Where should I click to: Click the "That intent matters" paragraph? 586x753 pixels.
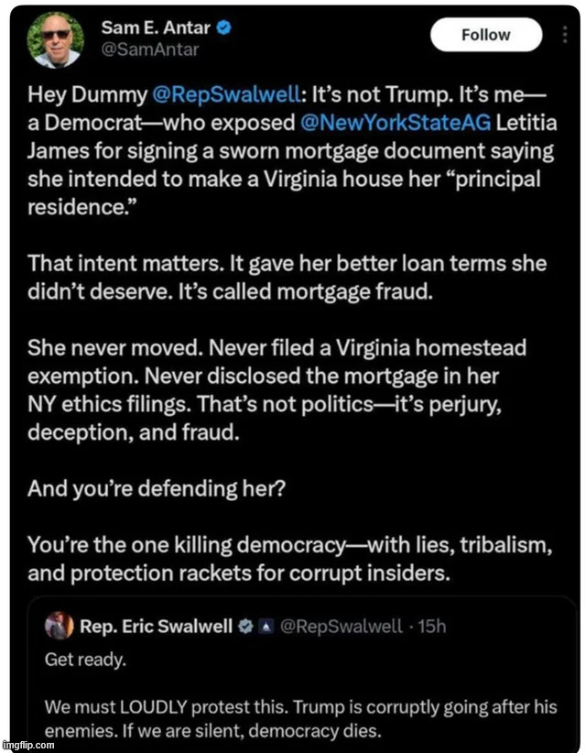coord(286,277)
